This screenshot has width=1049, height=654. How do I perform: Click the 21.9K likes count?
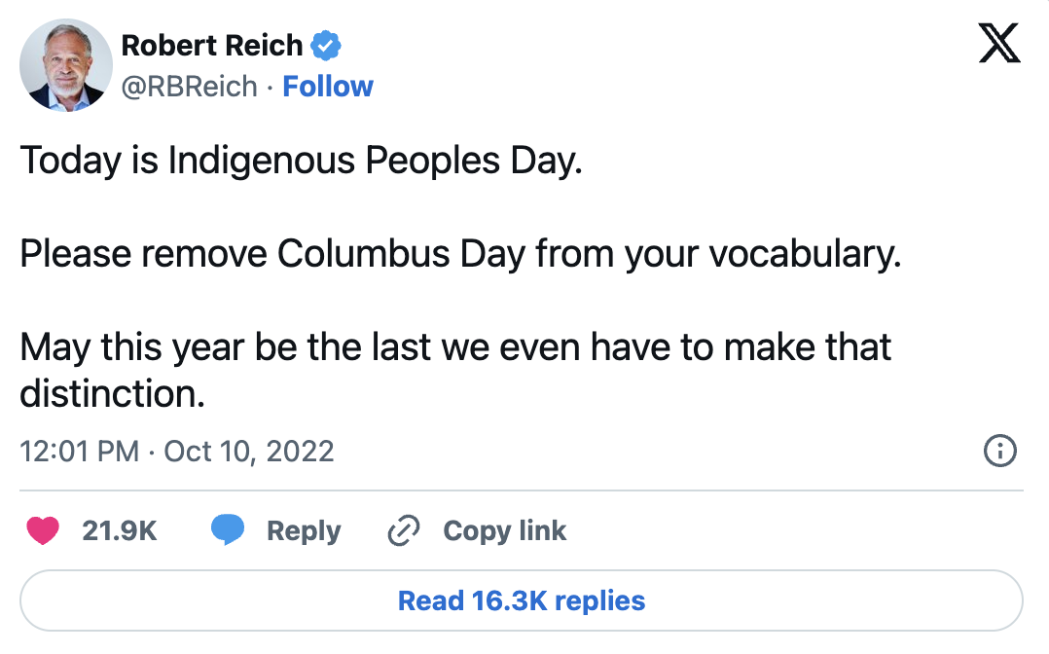(120, 530)
